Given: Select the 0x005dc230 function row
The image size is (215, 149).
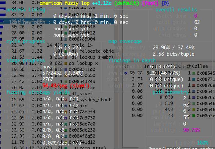Looking at the screenshot, I should 57,130.
